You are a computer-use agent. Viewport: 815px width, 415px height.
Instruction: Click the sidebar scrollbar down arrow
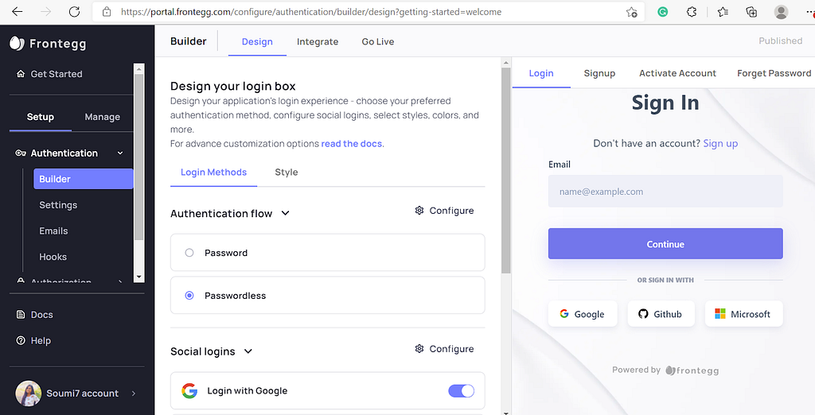click(x=138, y=277)
